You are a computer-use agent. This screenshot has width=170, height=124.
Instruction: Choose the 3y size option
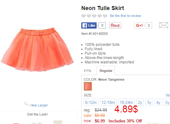[149, 102]
